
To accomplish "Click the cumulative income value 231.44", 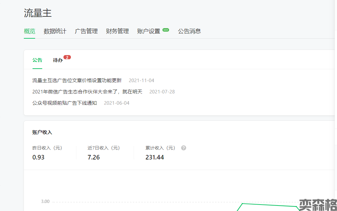I will point(155,158).
